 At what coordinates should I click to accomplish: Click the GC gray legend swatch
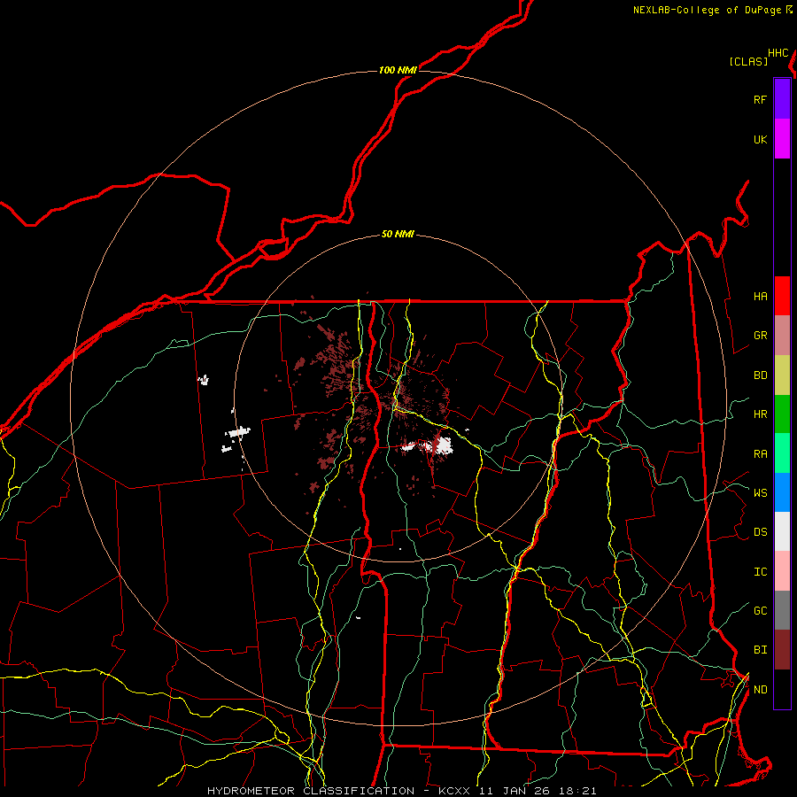782,610
